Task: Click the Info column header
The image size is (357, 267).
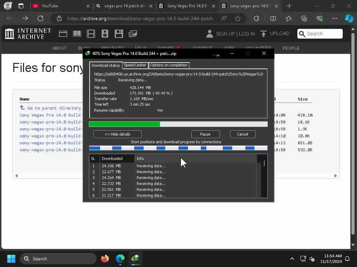Action: (x=196, y=159)
